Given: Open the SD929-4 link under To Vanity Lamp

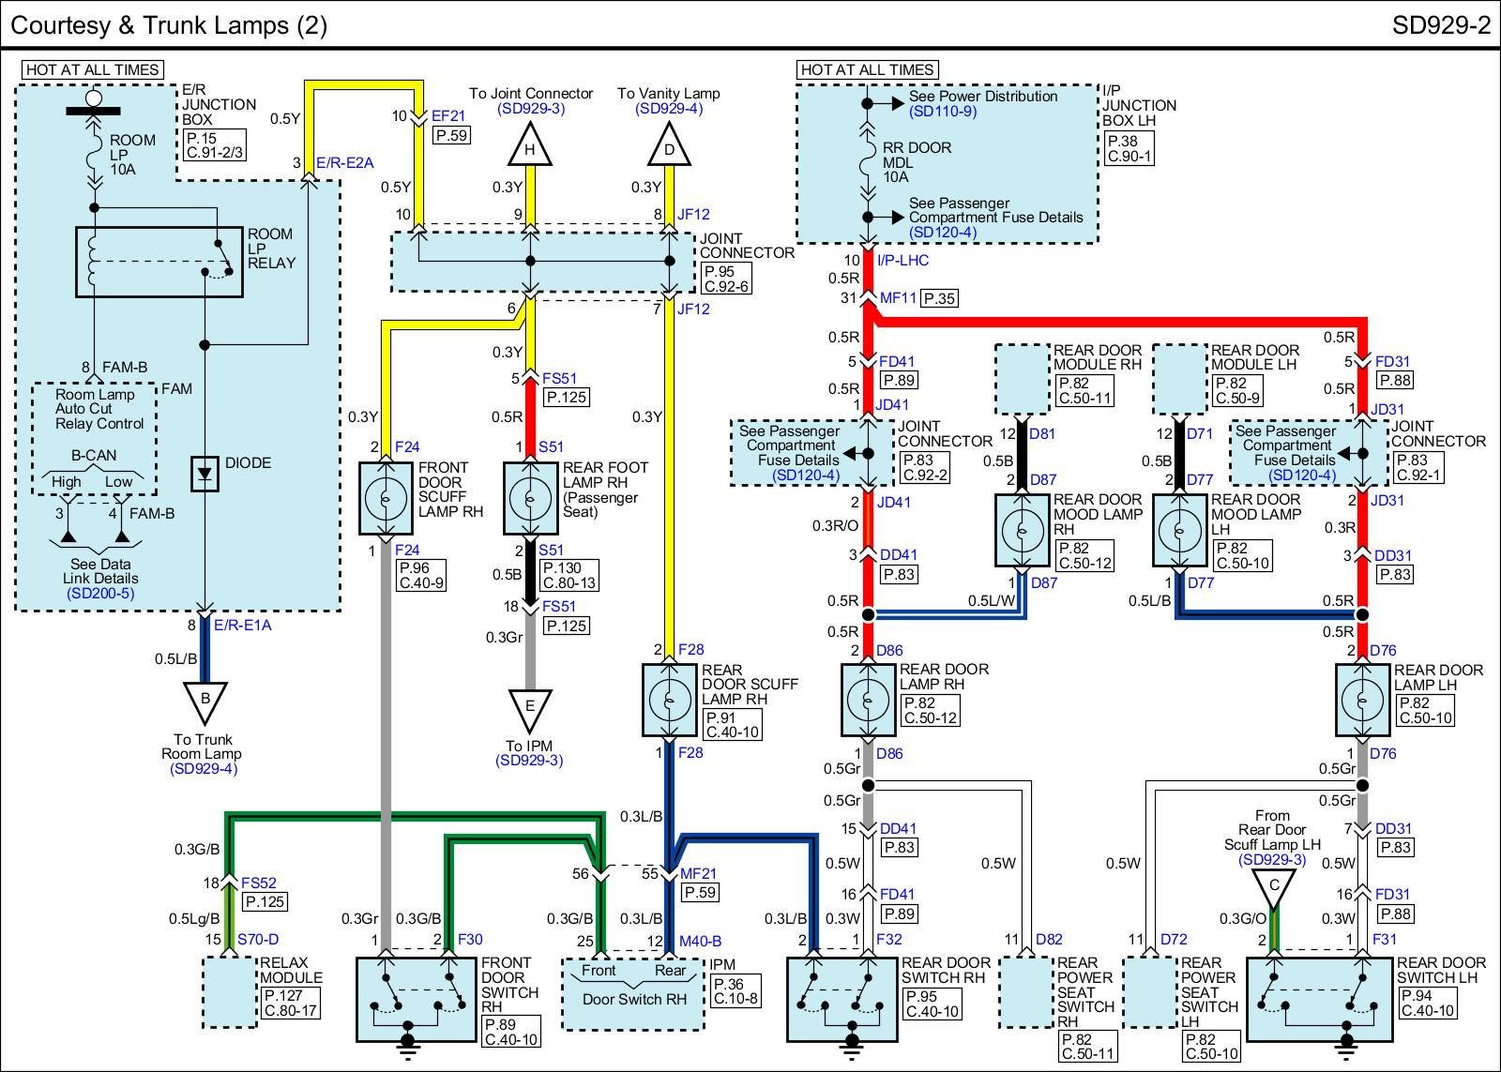Looking at the screenshot, I should pos(669,109).
